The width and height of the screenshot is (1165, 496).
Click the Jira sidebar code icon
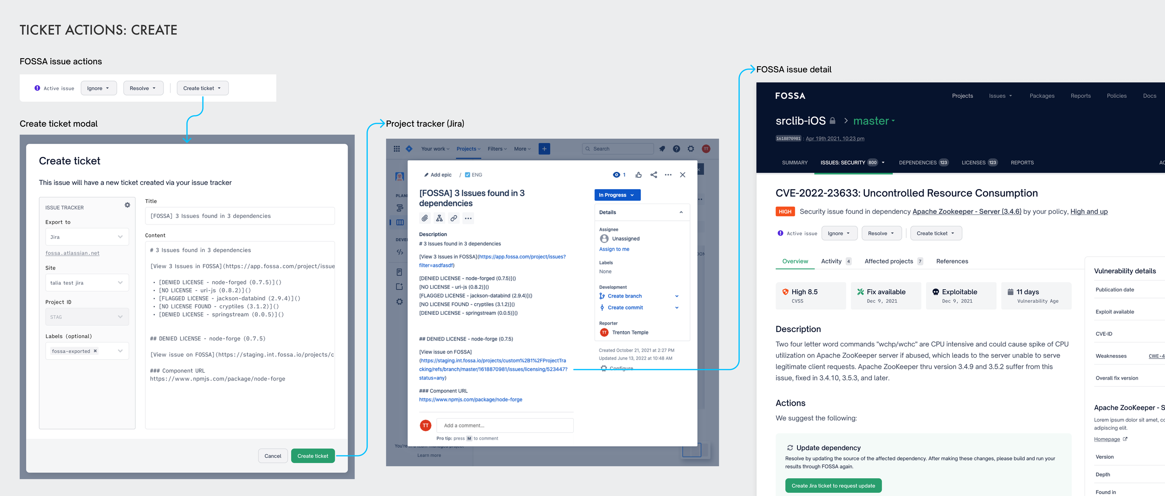pyautogui.click(x=399, y=252)
